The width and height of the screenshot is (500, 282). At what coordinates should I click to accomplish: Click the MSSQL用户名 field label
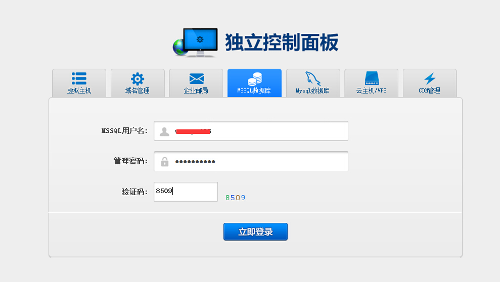[x=124, y=131]
